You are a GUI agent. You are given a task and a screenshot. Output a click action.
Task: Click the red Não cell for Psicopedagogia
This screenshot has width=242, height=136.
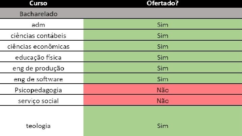(x=163, y=89)
